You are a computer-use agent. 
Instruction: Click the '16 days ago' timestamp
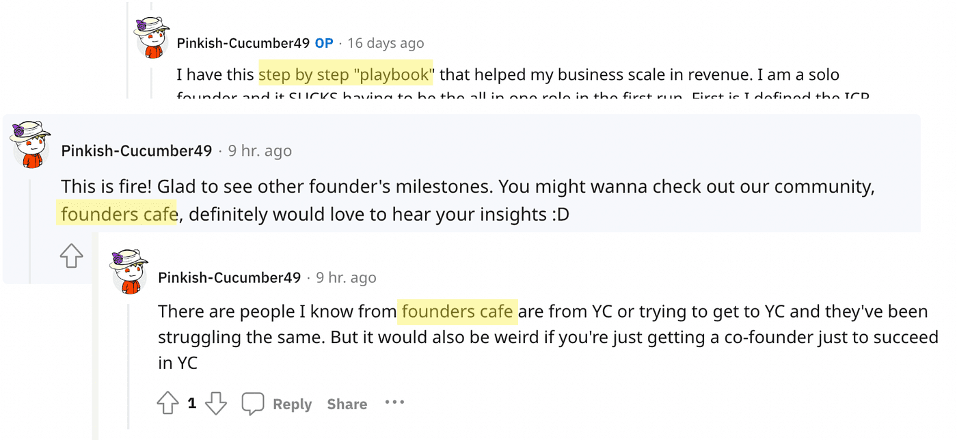point(386,43)
